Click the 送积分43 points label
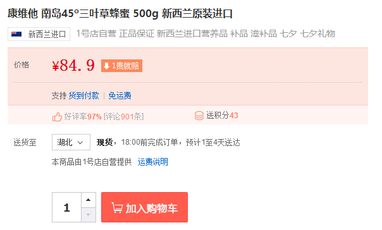Screen dimensions: 382x230 tap(222, 116)
